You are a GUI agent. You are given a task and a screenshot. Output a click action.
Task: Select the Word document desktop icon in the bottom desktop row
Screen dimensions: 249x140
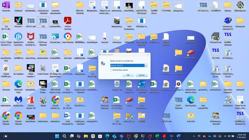68,118
